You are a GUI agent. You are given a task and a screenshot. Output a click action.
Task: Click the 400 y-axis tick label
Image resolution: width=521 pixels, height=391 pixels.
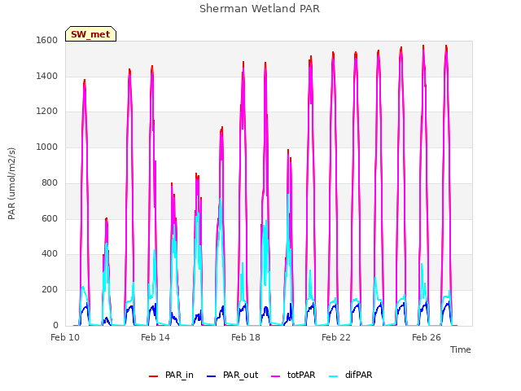(50, 254)
